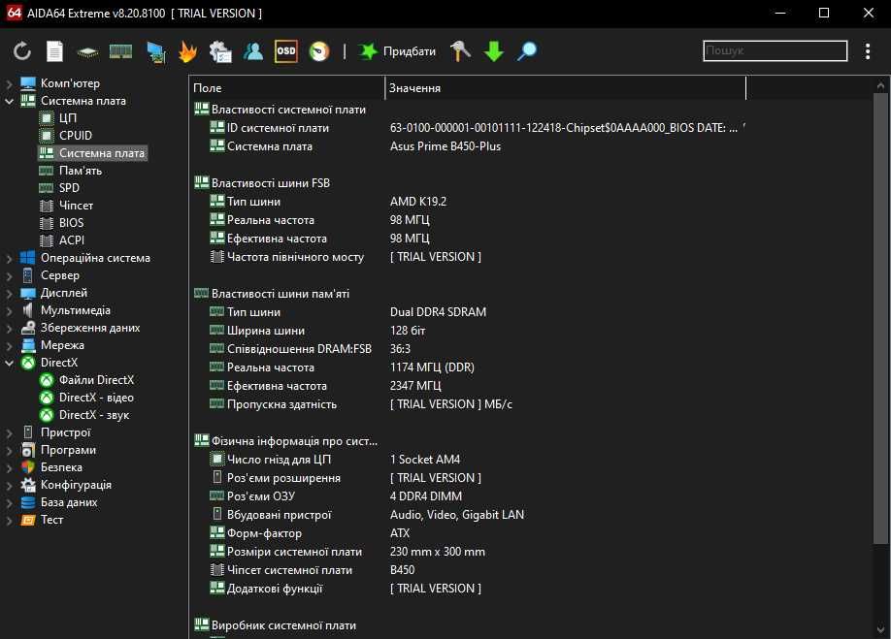This screenshot has height=639, width=891.
Task: Click the magnifier search icon
Action: [527, 51]
